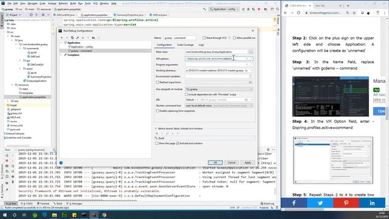Add before launch task plus icon
Viewport: 389px width, 219px height.
[x=157, y=133]
